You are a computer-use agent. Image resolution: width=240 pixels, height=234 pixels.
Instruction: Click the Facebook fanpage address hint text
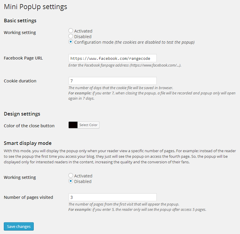(x=125, y=65)
